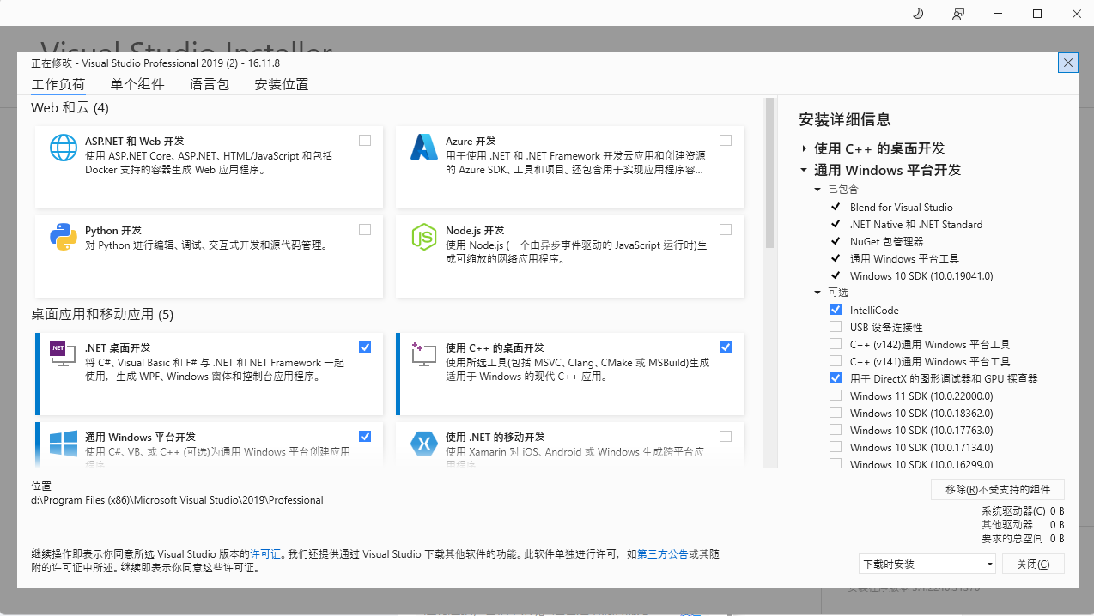The image size is (1094, 616).
Task: Click NuGet 包管理器 item
Action: pos(886,241)
